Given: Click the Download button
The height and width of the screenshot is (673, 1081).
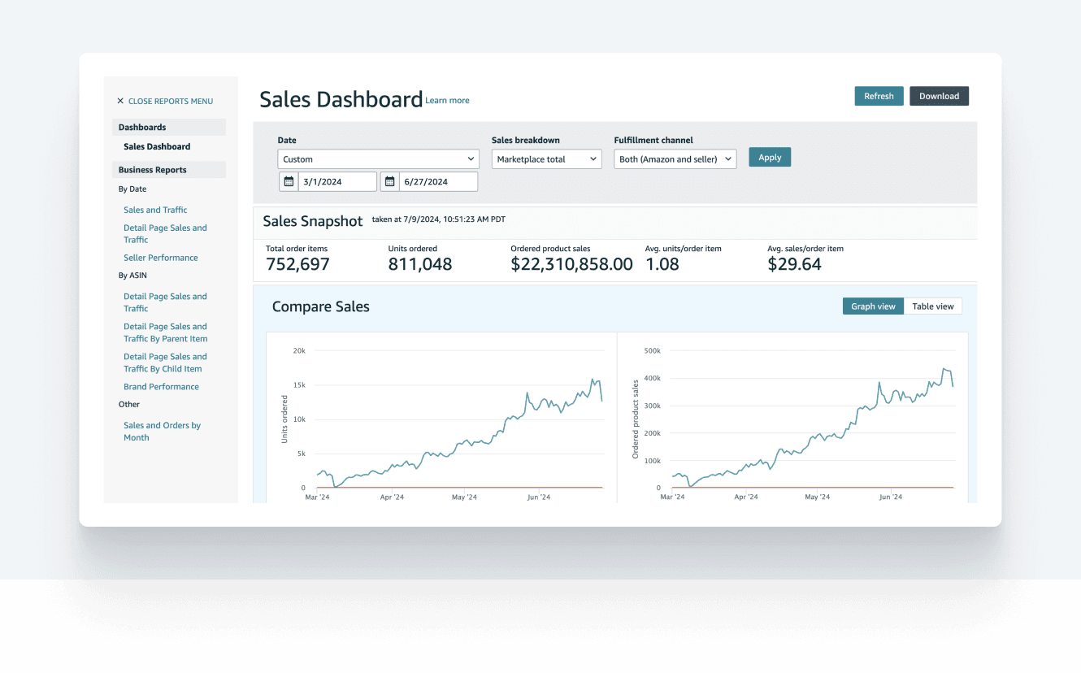Looking at the screenshot, I should pyautogui.click(x=939, y=96).
